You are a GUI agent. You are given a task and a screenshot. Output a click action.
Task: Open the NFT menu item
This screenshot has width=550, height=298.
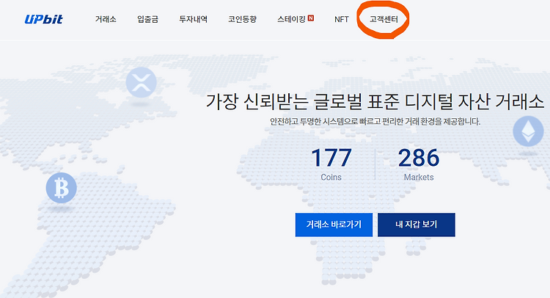click(x=341, y=19)
